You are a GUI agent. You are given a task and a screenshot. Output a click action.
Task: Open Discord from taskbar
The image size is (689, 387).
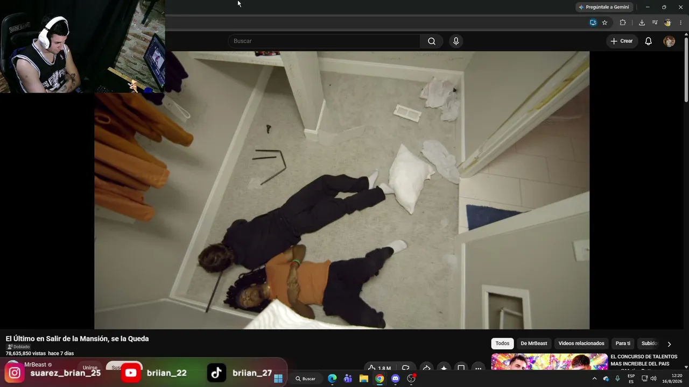point(396,378)
